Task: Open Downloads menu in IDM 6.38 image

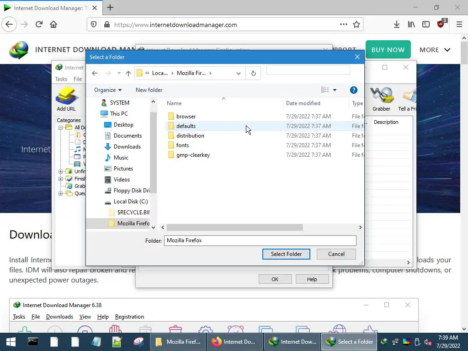Action: (x=59, y=317)
